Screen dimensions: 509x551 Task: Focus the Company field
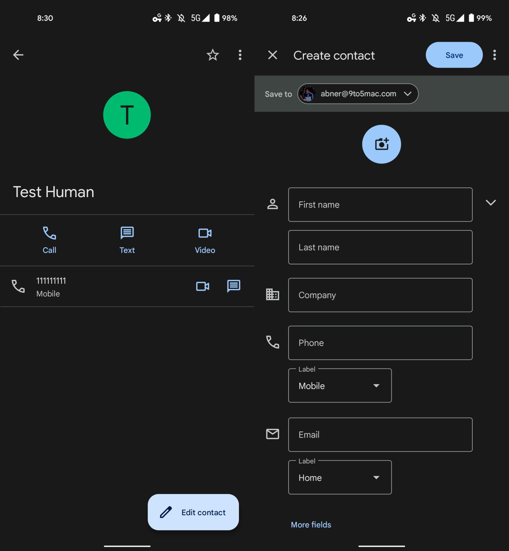coord(380,295)
